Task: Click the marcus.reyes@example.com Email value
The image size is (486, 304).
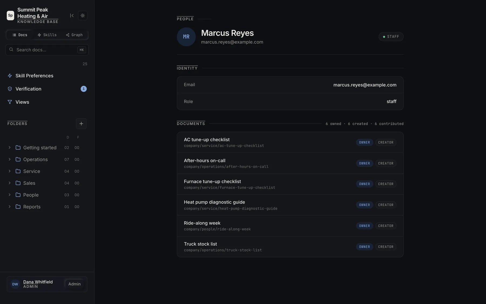Action: coord(365,85)
